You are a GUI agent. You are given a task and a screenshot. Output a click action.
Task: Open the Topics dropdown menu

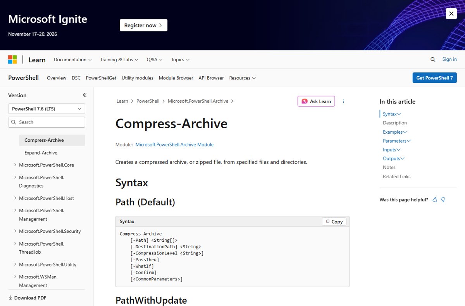click(x=181, y=60)
